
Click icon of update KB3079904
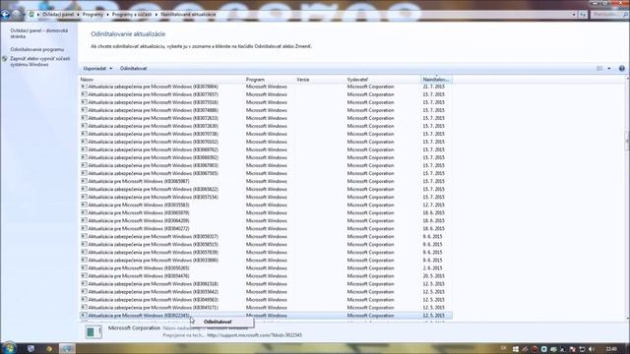click(84, 87)
